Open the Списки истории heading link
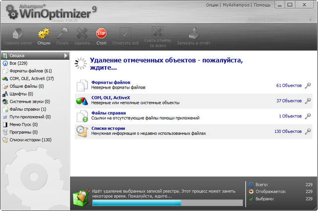318x211 pixels. pos(108,128)
